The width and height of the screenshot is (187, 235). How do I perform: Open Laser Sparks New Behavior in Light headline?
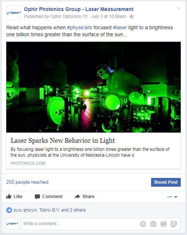(63, 141)
